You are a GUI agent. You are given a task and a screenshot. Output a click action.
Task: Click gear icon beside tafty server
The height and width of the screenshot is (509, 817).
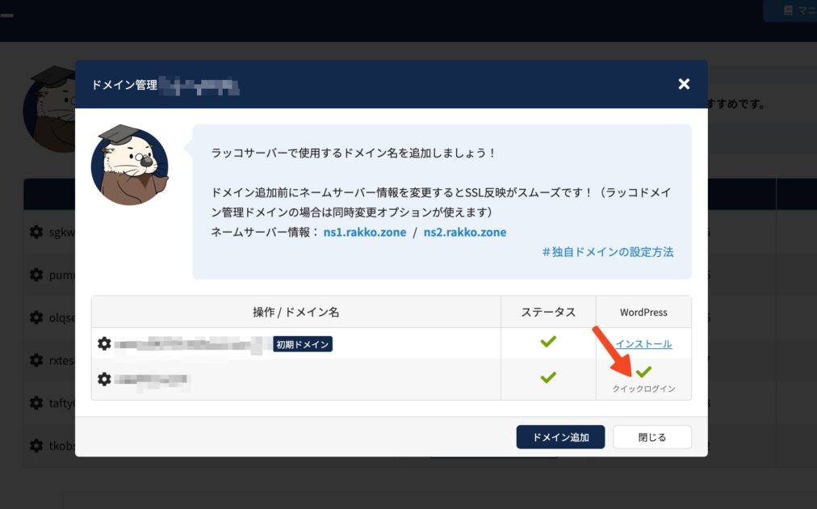(36, 402)
